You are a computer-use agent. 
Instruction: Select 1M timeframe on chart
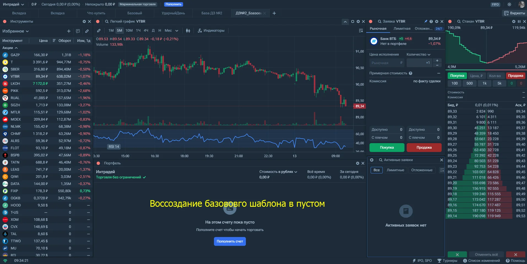click(111, 31)
